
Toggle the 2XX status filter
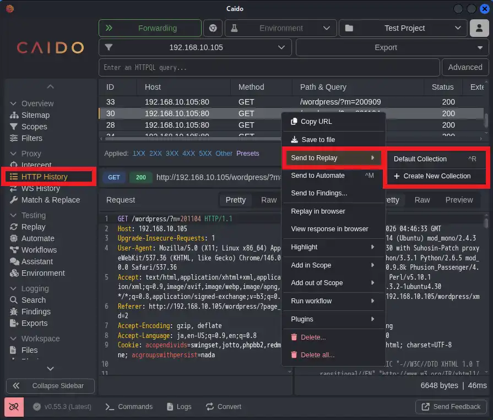[155, 154]
